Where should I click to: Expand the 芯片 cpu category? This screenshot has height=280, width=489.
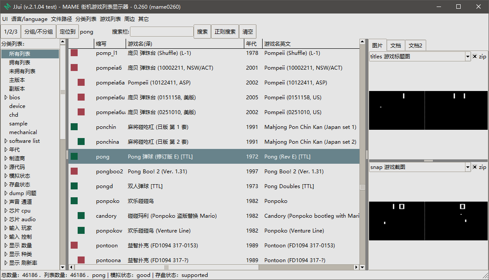(x=6, y=211)
